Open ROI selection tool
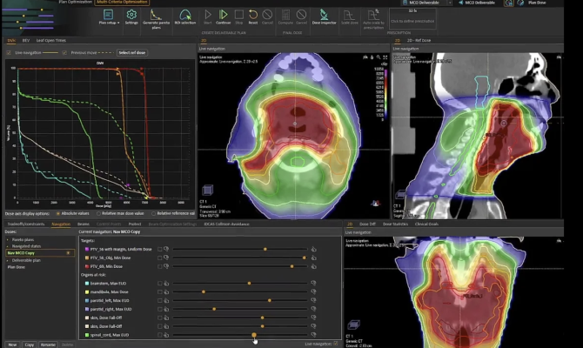This screenshot has width=583, height=348. click(185, 16)
